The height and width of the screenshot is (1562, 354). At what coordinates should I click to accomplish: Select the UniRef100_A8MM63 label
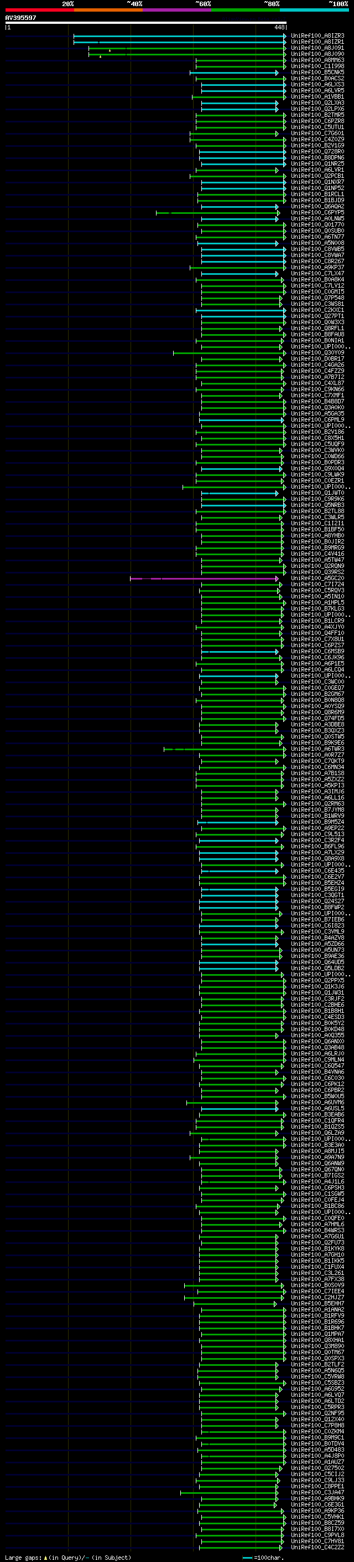317,60
